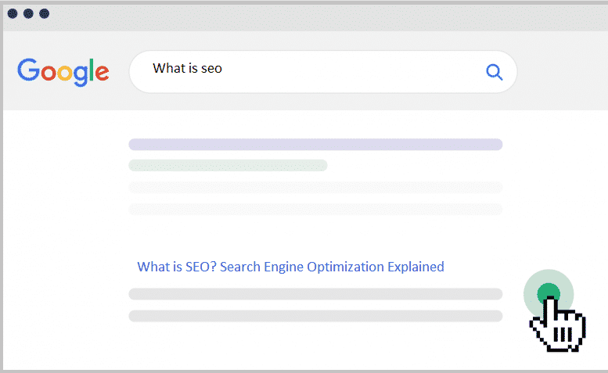608x373 pixels.
Task: Click the middle dark dot in title bar
Action: 28,13
